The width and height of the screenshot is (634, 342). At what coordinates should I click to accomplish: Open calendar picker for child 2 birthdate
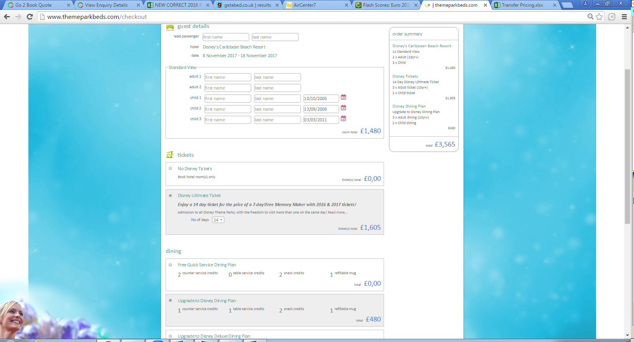(343, 108)
